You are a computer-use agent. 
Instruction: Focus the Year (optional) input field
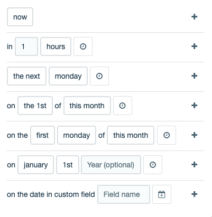pyautogui.click(x=111, y=165)
